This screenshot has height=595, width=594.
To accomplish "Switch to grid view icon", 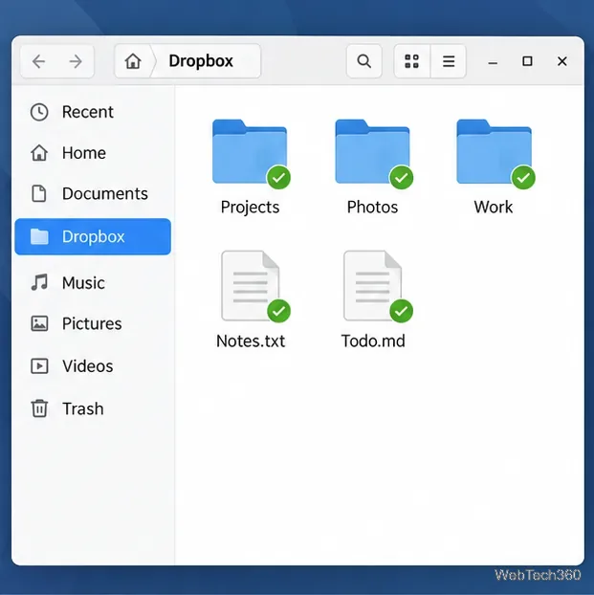I will pyautogui.click(x=412, y=61).
